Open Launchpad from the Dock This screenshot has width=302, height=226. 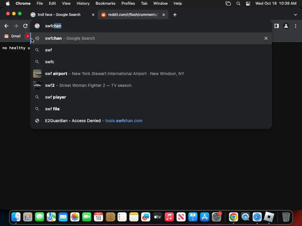pyautogui.click(x=28, y=217)
